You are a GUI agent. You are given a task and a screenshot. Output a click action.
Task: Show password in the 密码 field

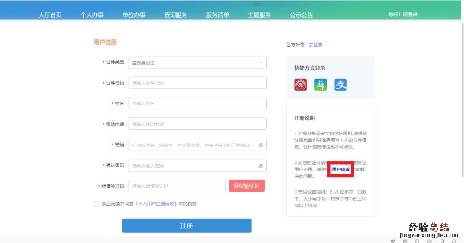click(x=260, y=145)
